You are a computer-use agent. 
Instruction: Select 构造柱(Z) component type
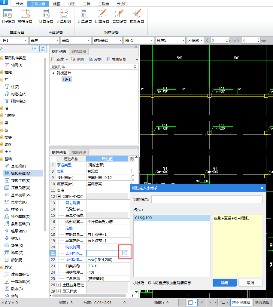(16, 94)
